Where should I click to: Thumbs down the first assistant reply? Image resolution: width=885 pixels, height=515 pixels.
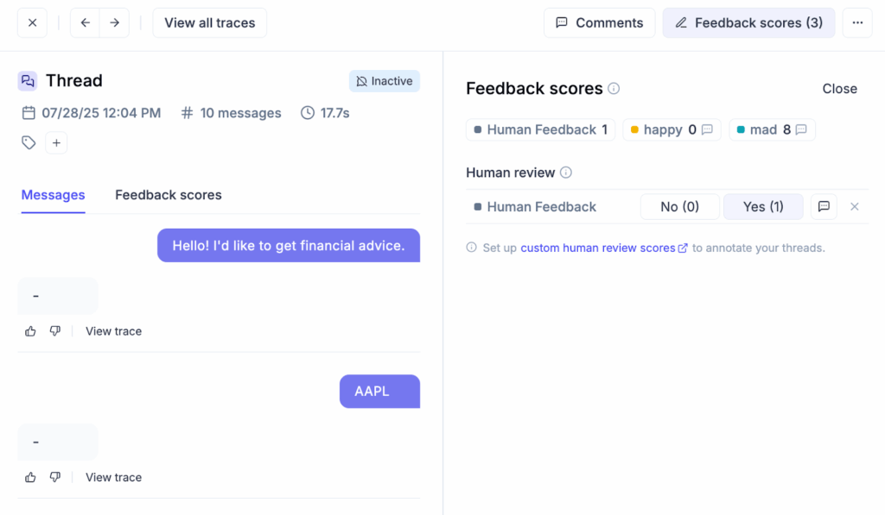tap(55, 331)
